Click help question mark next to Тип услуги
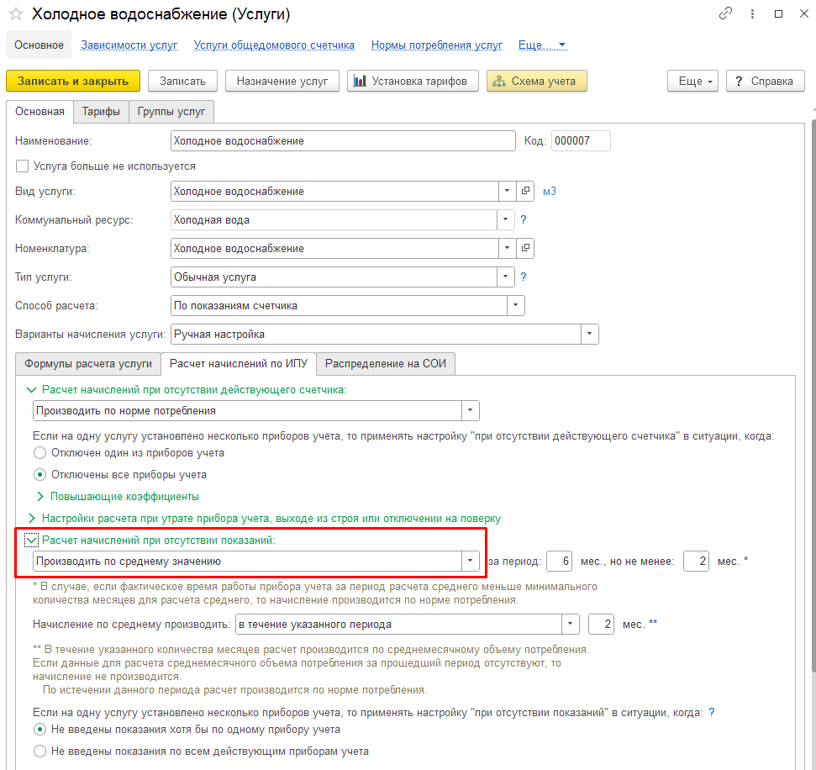816x770 pixels. (x=523, y=277)
